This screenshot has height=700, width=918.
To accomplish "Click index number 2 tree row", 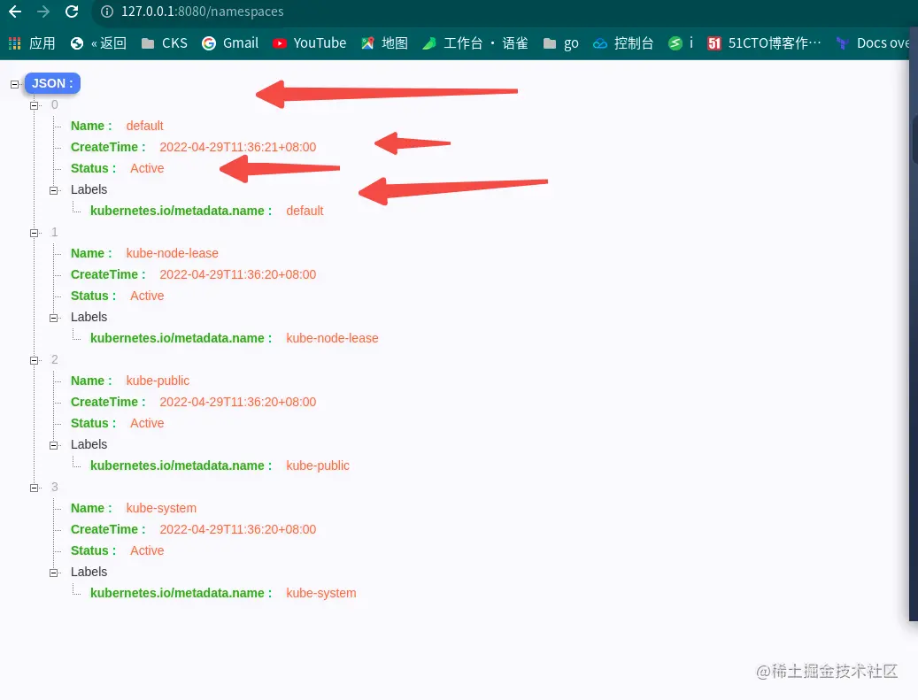I will 55,359.
